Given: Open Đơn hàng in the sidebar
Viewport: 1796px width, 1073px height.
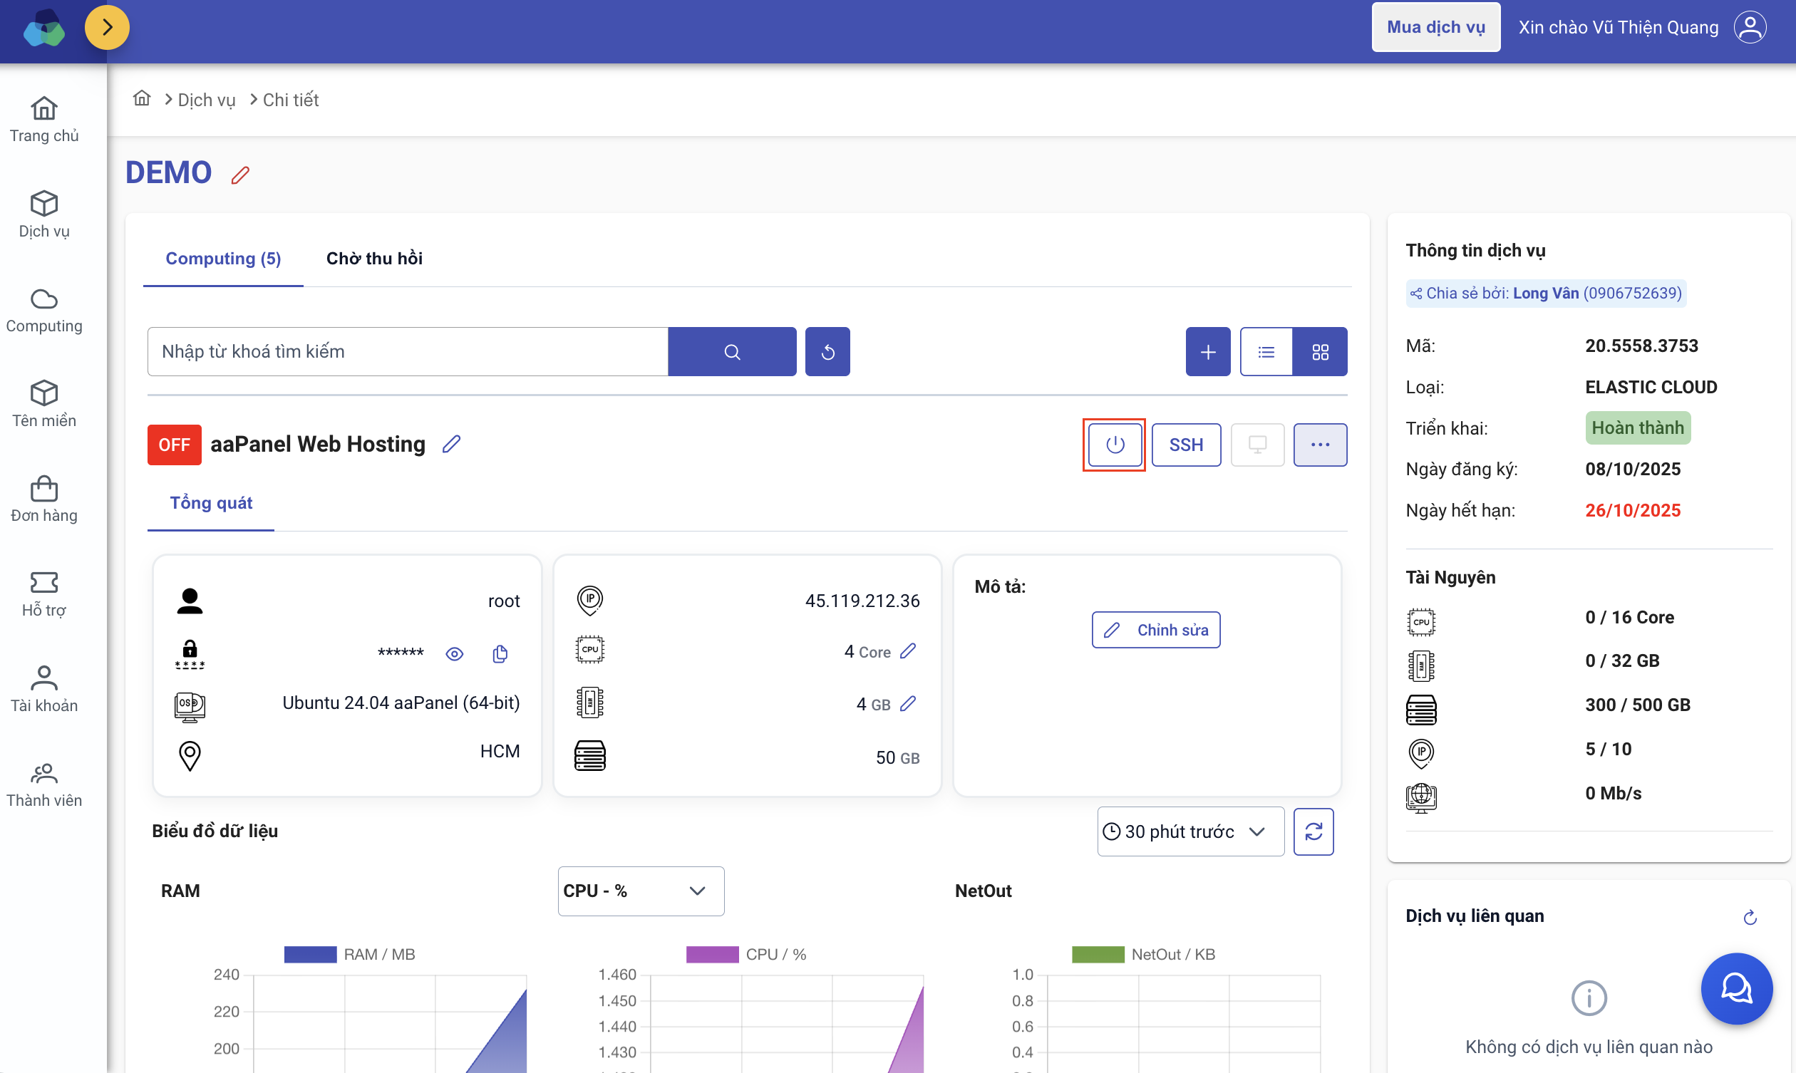Looking at the screenshot, I should 44,499.
